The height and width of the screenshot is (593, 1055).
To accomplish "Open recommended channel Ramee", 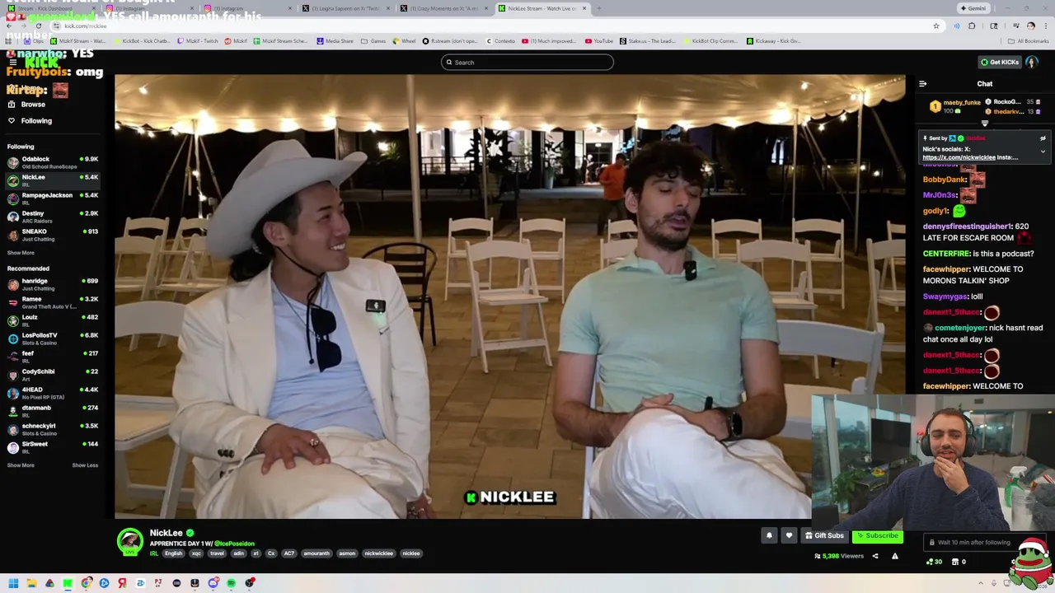I will pos(53,302).
